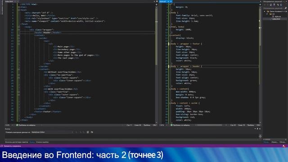Collapse the body tag on line 9

[19, 27]
